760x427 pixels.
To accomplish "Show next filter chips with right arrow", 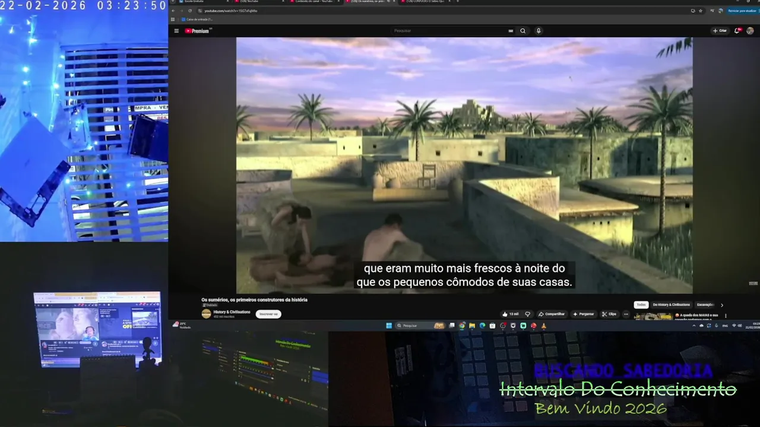I will point(722,305).
